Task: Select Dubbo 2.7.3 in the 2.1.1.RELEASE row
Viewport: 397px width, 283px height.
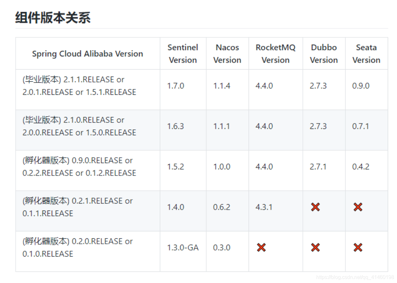Action: (x=318, y=86)
